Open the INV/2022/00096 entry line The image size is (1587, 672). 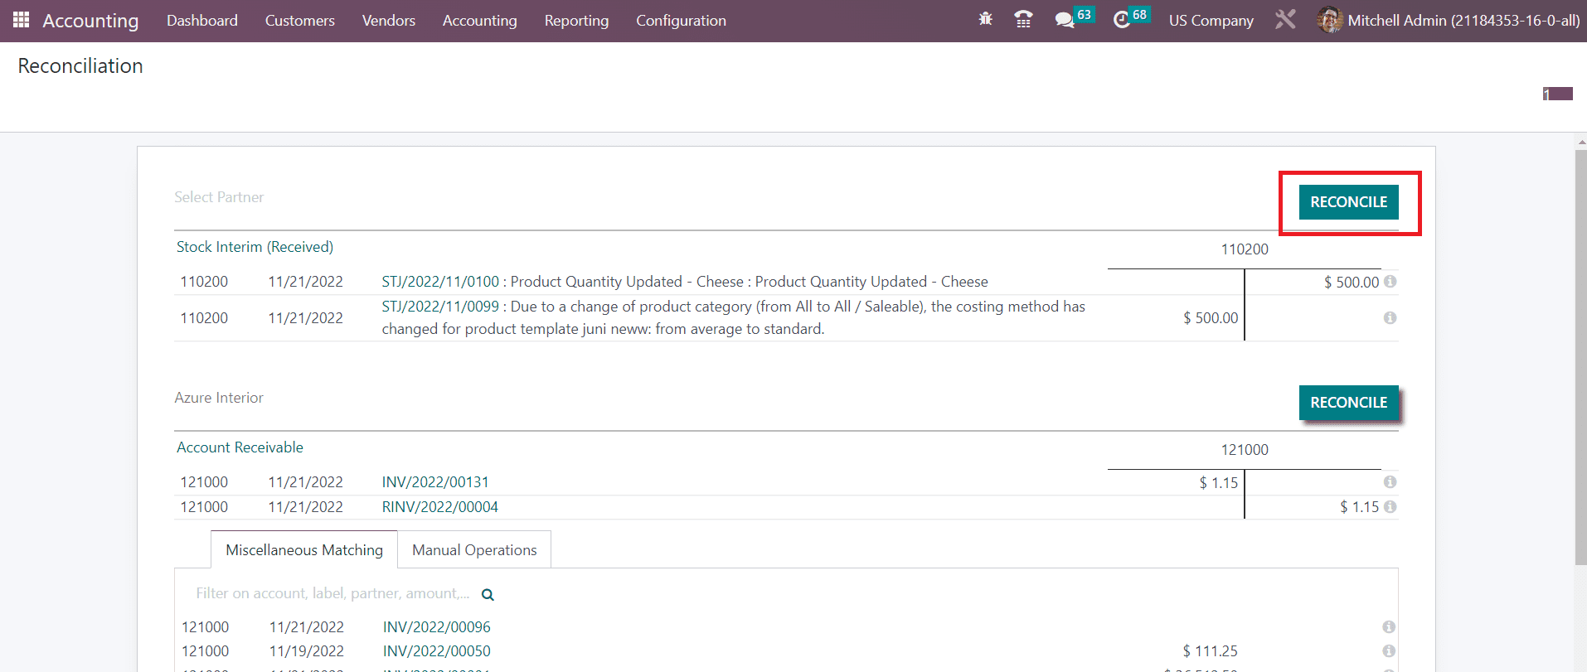[x=436, y=627]
